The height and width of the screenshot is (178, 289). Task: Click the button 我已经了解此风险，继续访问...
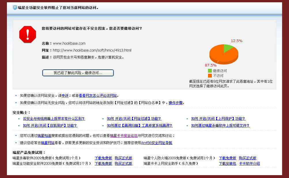pos(78,73)
